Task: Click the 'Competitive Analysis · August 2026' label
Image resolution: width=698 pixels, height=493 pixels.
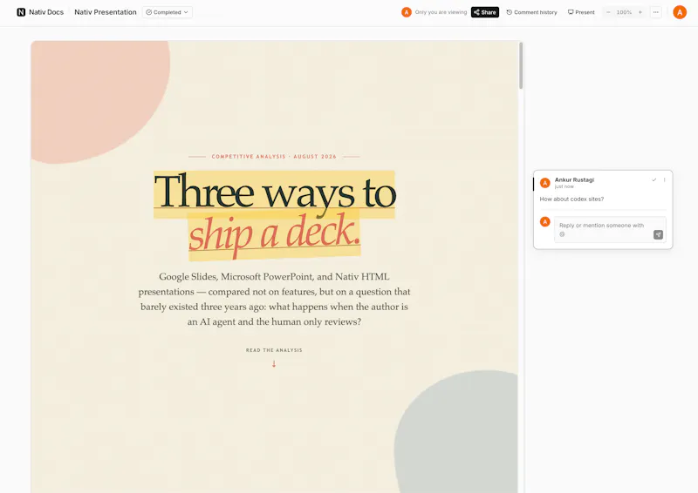Action: coord(274,157)
